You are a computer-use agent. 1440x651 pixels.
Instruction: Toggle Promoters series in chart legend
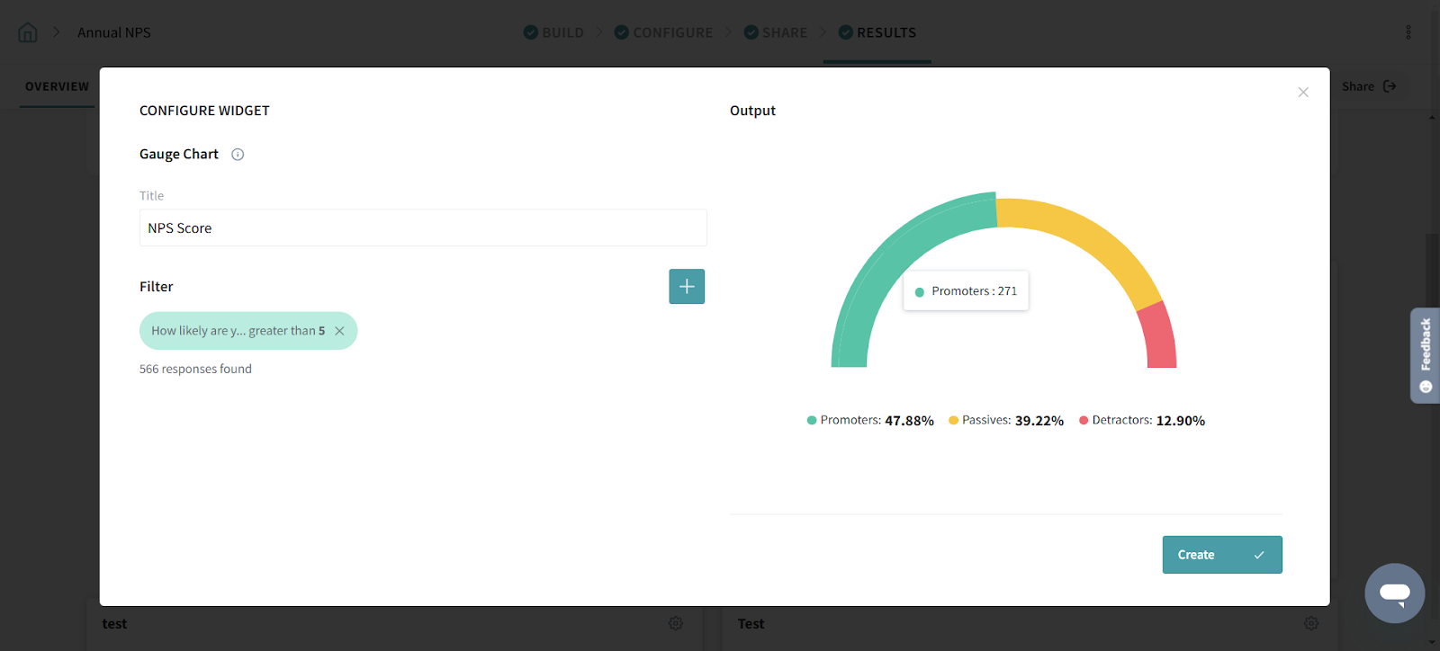869,421
